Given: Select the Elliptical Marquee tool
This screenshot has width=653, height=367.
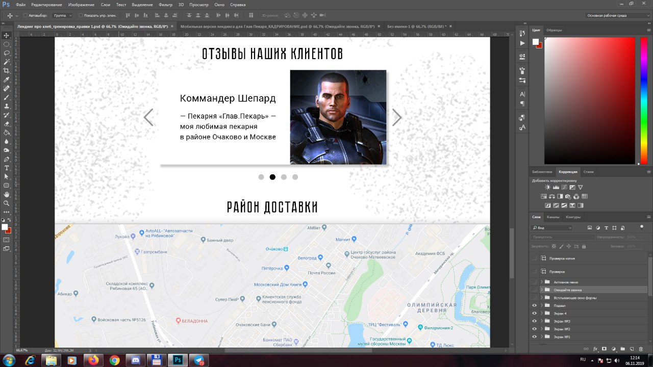Looking at the screenshot, I should (7, 44).
